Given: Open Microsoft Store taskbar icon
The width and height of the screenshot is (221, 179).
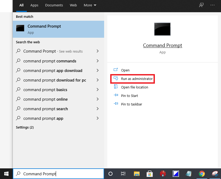Looking at the screenshot, I should (x=150, y=174).
